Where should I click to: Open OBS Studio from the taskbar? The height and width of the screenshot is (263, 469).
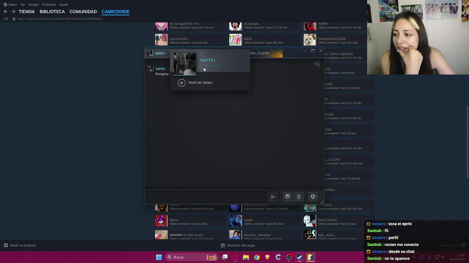[289, 257]
